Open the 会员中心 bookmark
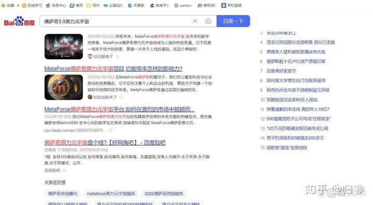 coord(56,5)
